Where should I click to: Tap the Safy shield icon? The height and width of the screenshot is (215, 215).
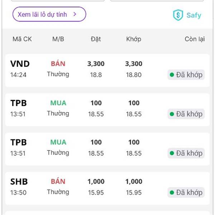[178, 15]
